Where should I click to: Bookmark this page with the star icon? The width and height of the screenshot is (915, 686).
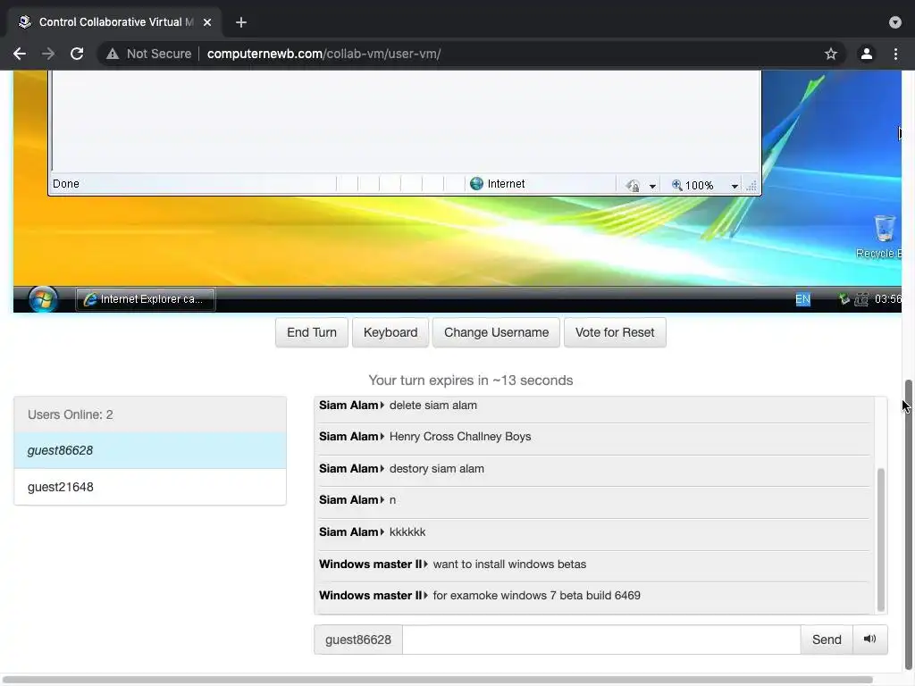point(831,54)
